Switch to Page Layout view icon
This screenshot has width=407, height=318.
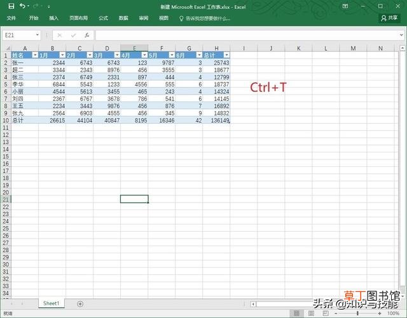pyautogui.click(x=311, y=314)
